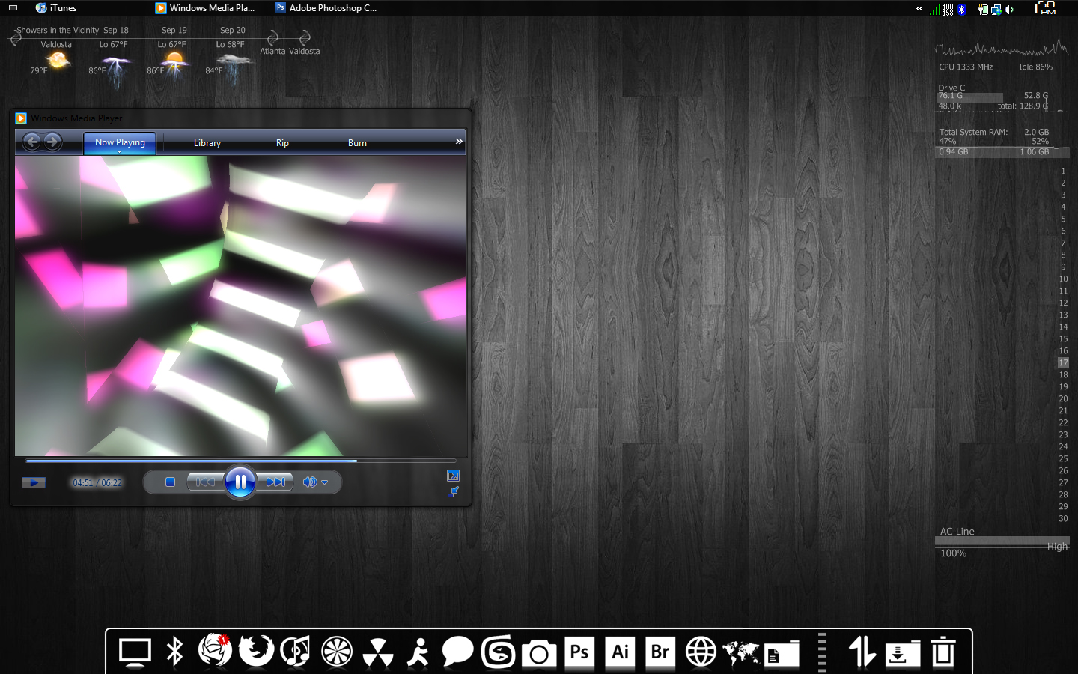The width and height of the screenshot is (1078, 674).
Task: Open the top-left taskbar menu icon
Action: point(13,8)
